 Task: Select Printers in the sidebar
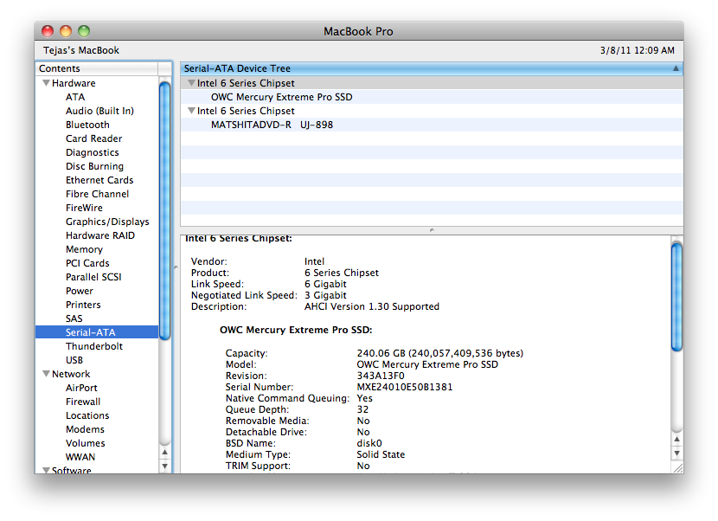[x=83, y=305]
